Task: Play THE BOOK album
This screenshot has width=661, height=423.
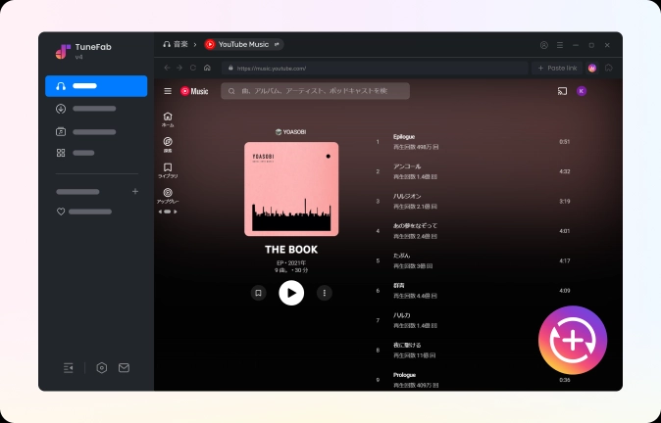Action: [x=291, y=293]
